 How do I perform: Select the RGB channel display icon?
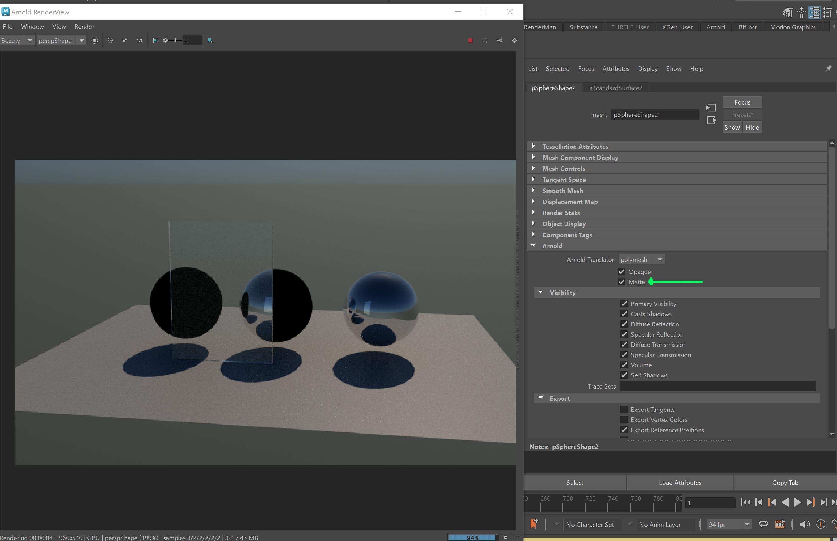click(x=110, y=41)
